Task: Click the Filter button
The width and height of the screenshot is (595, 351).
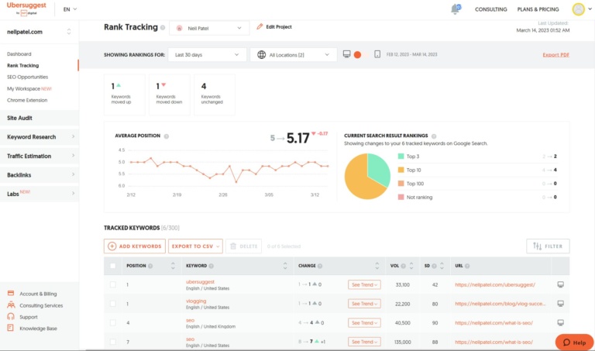Action: click(548, 246)
